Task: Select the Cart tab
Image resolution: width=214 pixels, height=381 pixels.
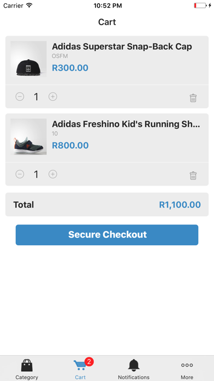Action: pos(80,369)
